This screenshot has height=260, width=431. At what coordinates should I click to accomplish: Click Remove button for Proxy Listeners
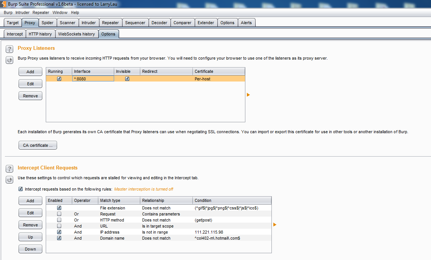click(x=30, y=96)
